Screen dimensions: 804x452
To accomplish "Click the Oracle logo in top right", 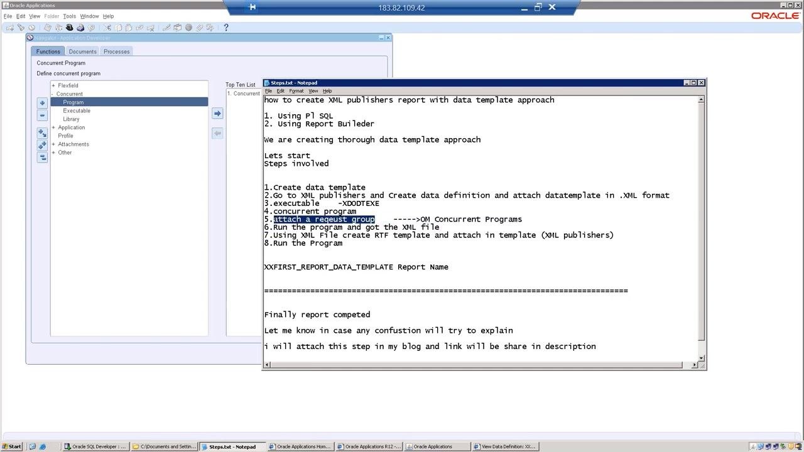I will (776, 16).
